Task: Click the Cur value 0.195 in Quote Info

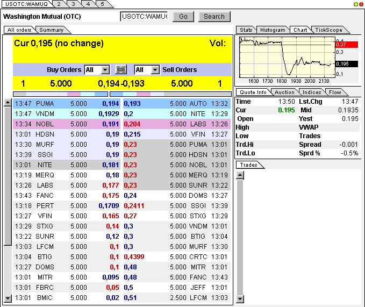Action: tap(287, 110)
